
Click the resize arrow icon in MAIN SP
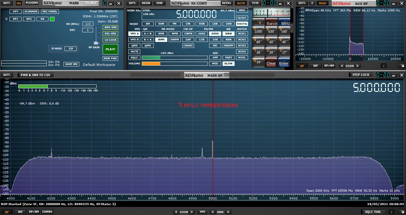(402, 212)
